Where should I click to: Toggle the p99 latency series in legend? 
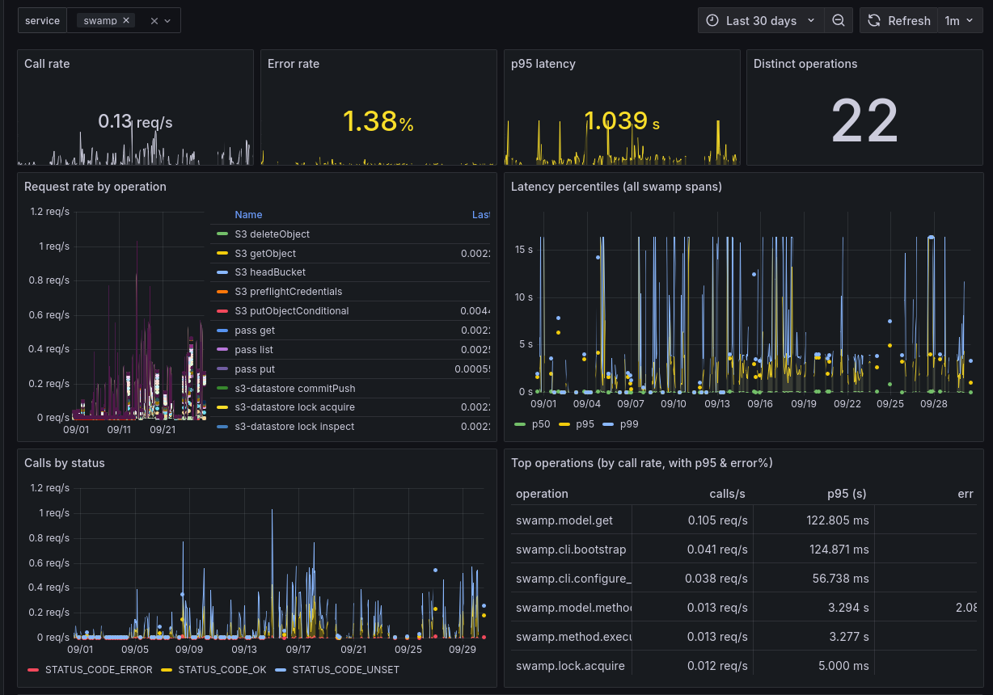point(628,424)
